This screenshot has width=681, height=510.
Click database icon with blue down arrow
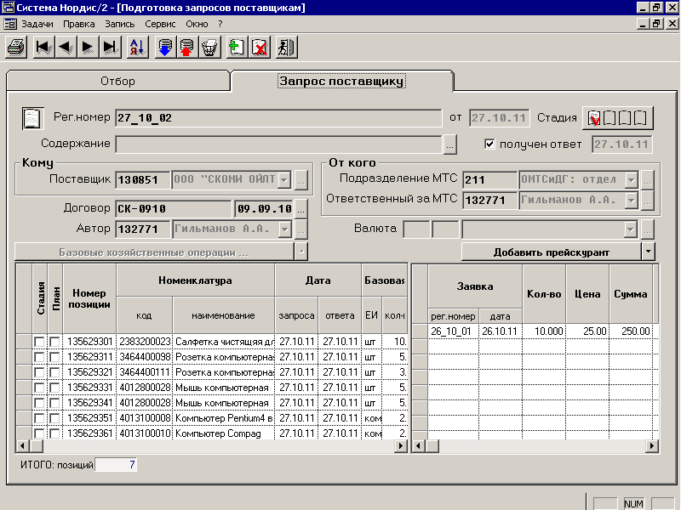pos(165,47)
